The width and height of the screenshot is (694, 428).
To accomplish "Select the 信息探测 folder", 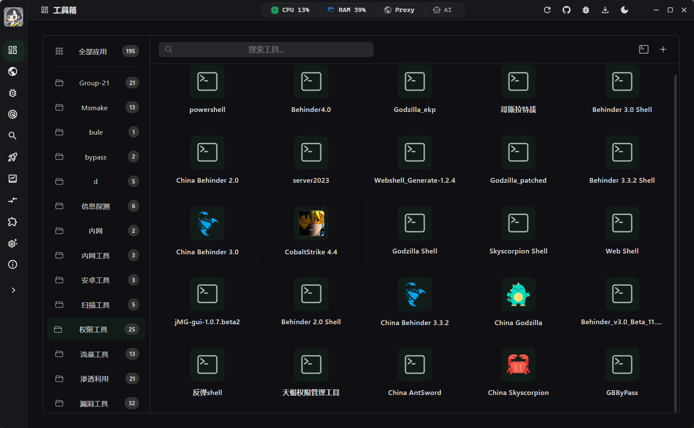I will [96, 206].
